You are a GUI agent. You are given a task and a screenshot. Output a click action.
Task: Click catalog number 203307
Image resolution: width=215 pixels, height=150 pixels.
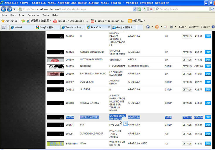click(70, 82)
